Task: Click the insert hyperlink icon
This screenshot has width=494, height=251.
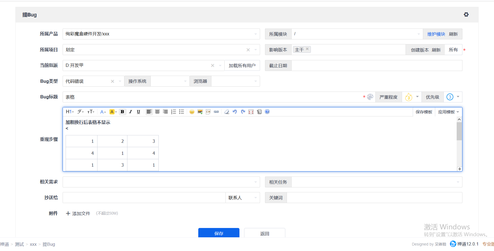Action: (x=216, y=112)
